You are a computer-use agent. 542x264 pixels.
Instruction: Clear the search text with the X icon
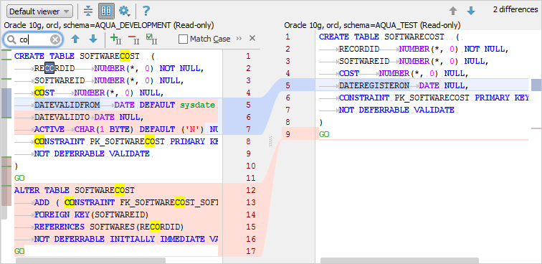pos(55,39)
